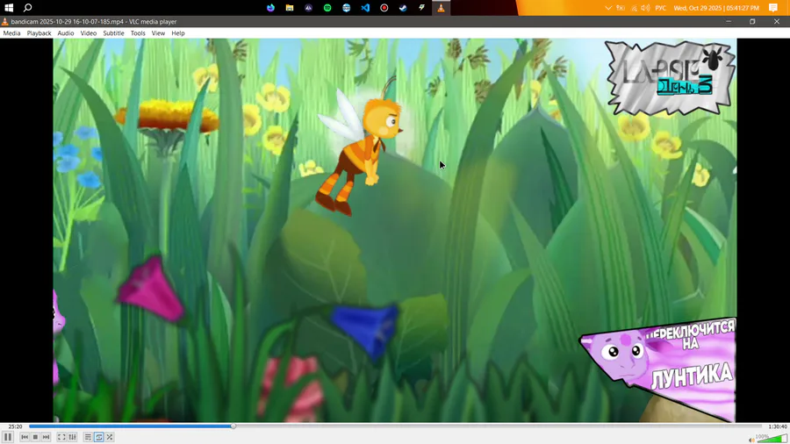This screenshot has height=444, width=790.
Task: Open extended settings equalizer panel
Action: tap(73, 437)
